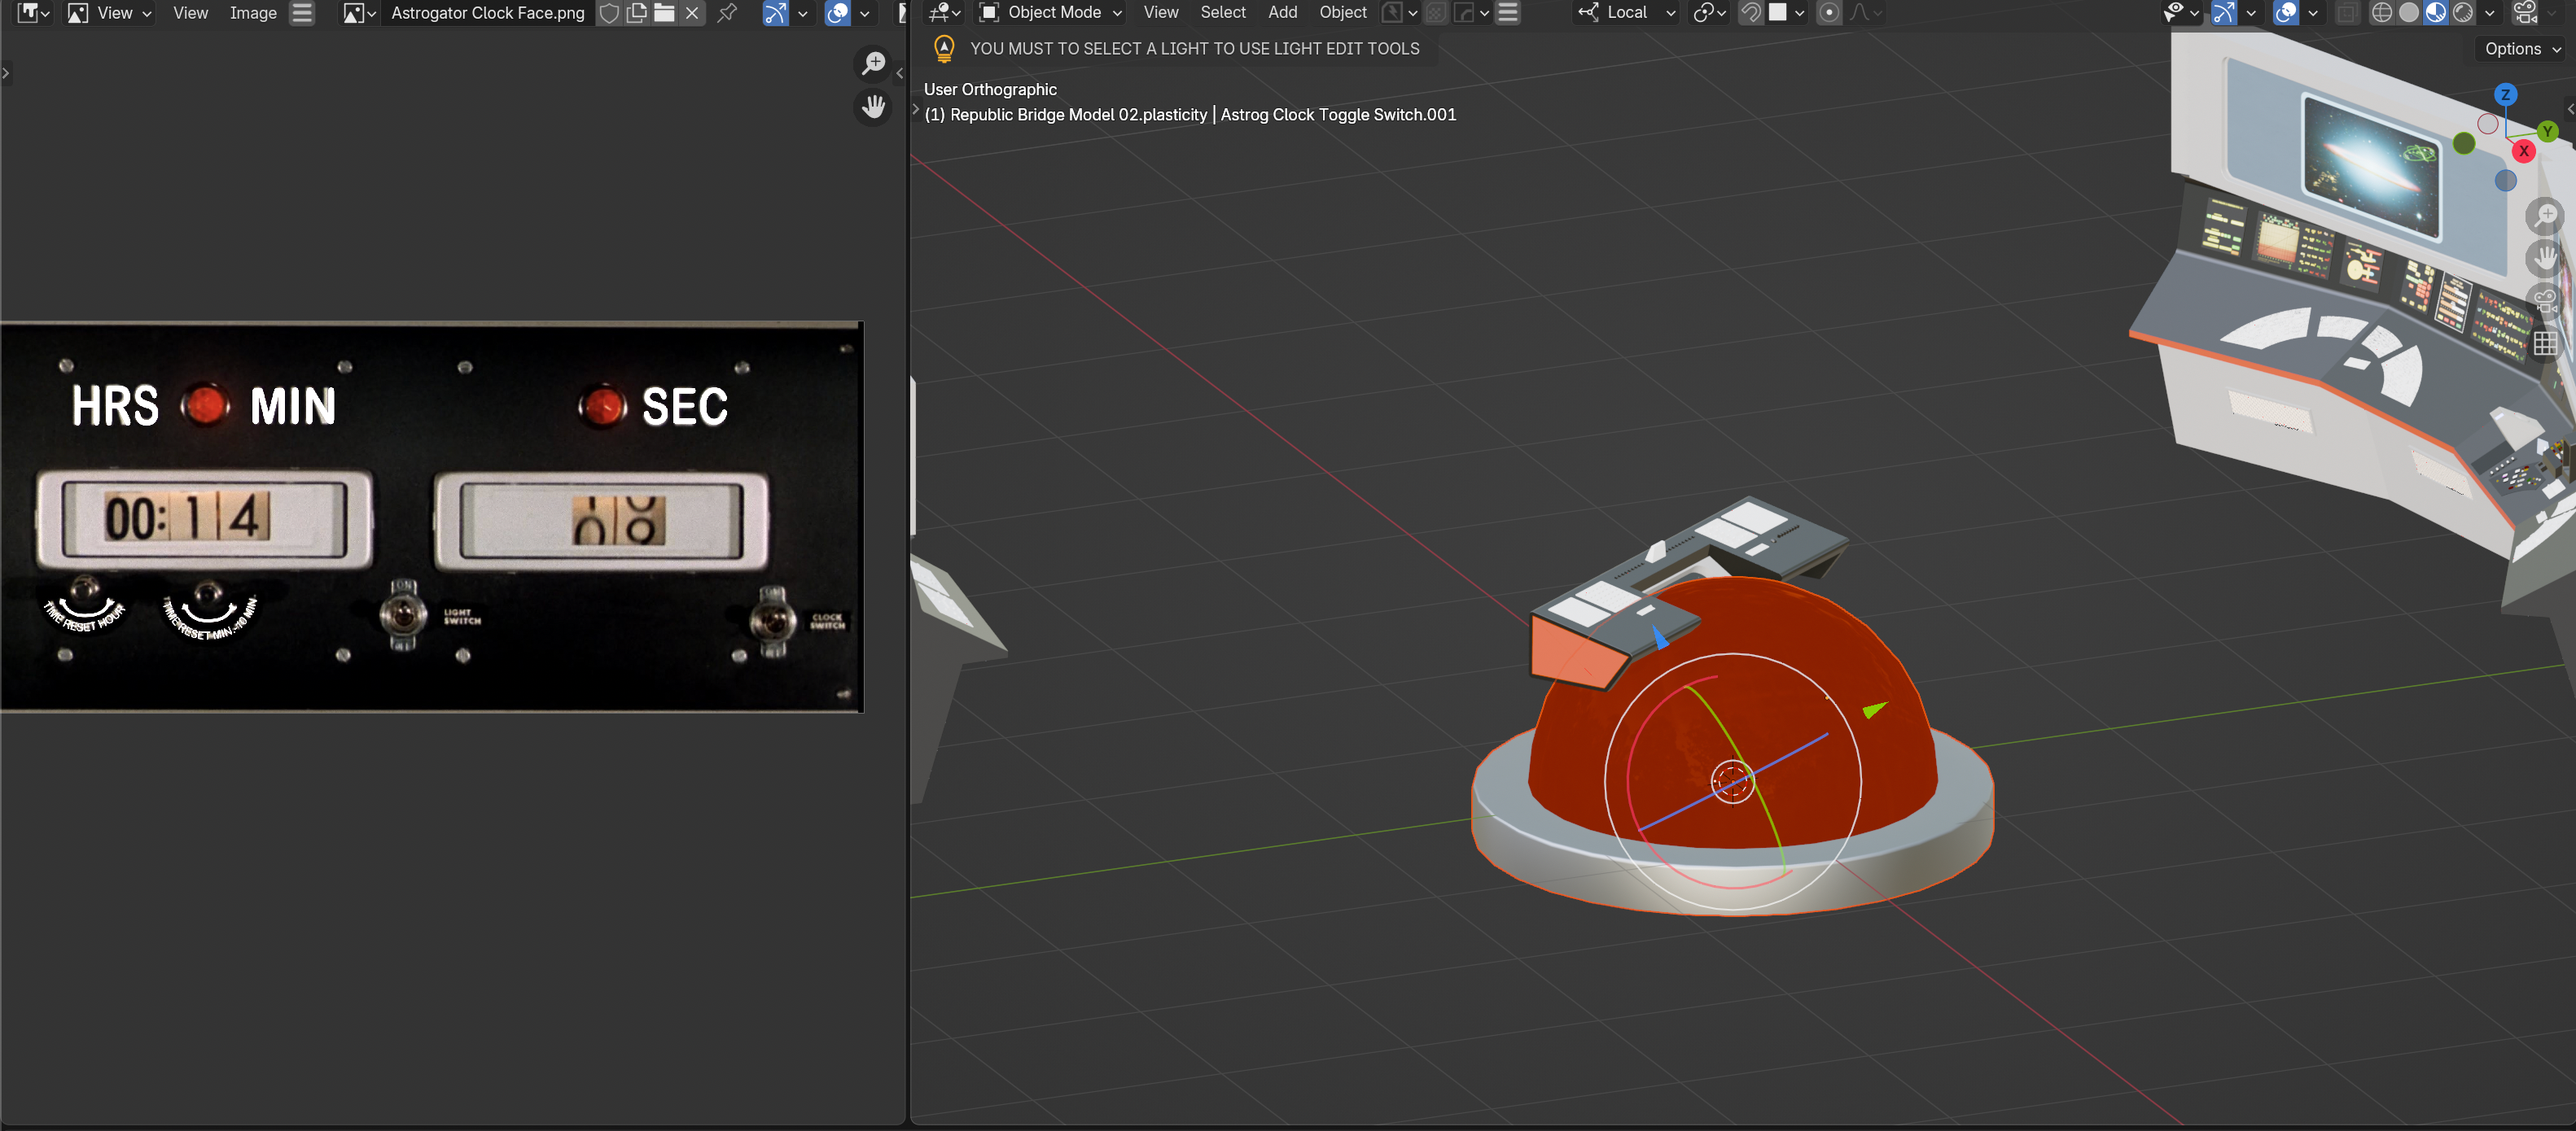Viewport: 2576px width, 1131px height.
Task: Toggle gizmos in the image editor
Action: coord(775,13)
